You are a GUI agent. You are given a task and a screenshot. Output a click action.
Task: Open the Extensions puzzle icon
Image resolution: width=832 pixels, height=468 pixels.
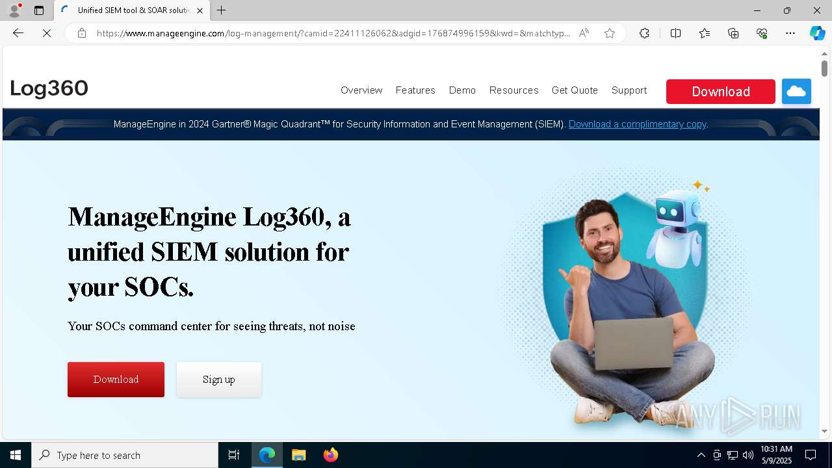pyautogui.click(x=644, y=33)
